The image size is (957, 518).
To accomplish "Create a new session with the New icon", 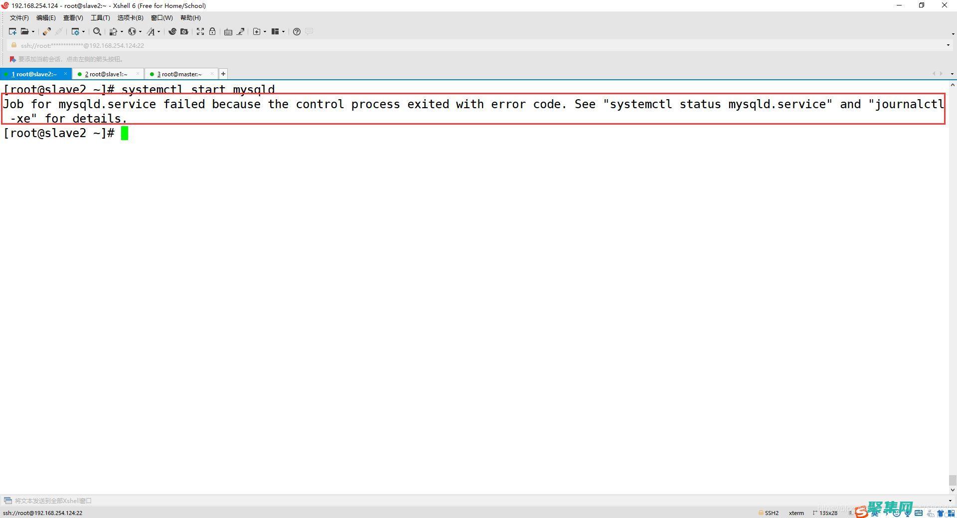I will [x=12, y=31].
